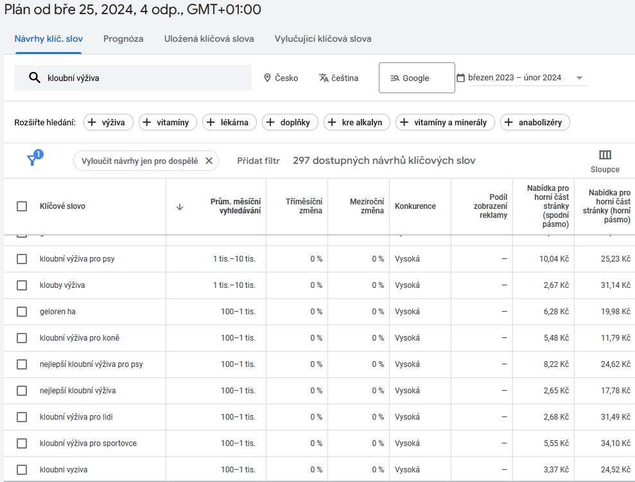Image resolution: width=635 pixels, height=482 pixels.
Task: Click keyword text kloubní výživa pro lidi
Action: coord(76,417)
